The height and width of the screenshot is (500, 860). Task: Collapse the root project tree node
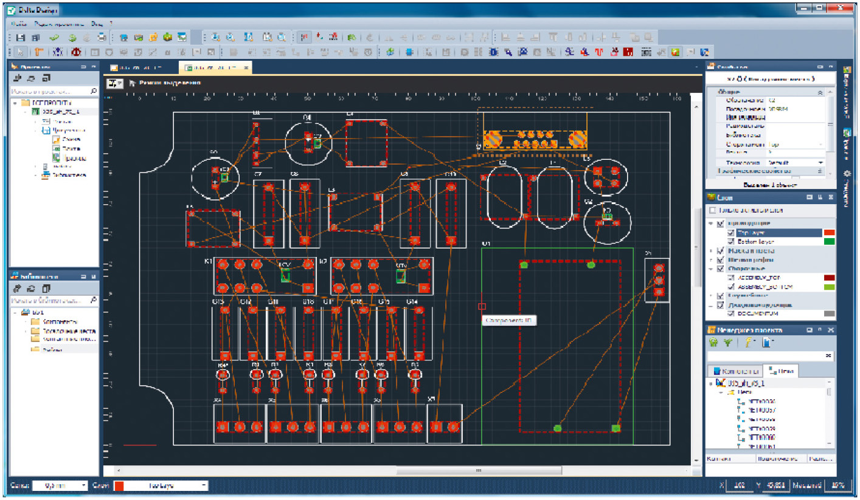point(15,103)
